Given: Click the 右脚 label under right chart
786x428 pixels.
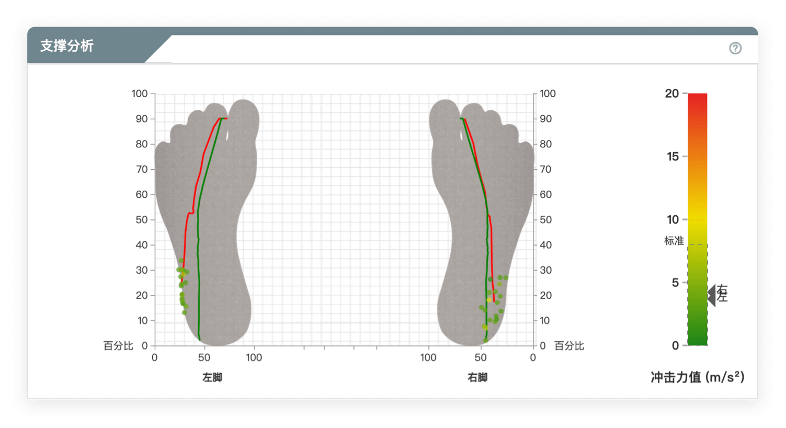Looking at the screenshot, I should [477, 377].
